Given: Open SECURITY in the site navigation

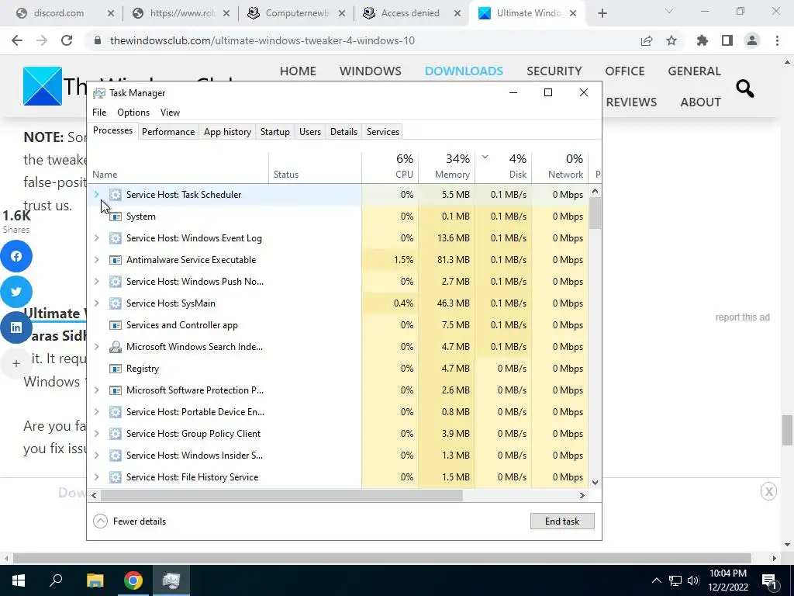Looking at the screenshot, I should pyautogui.click(x=554, y=71).
